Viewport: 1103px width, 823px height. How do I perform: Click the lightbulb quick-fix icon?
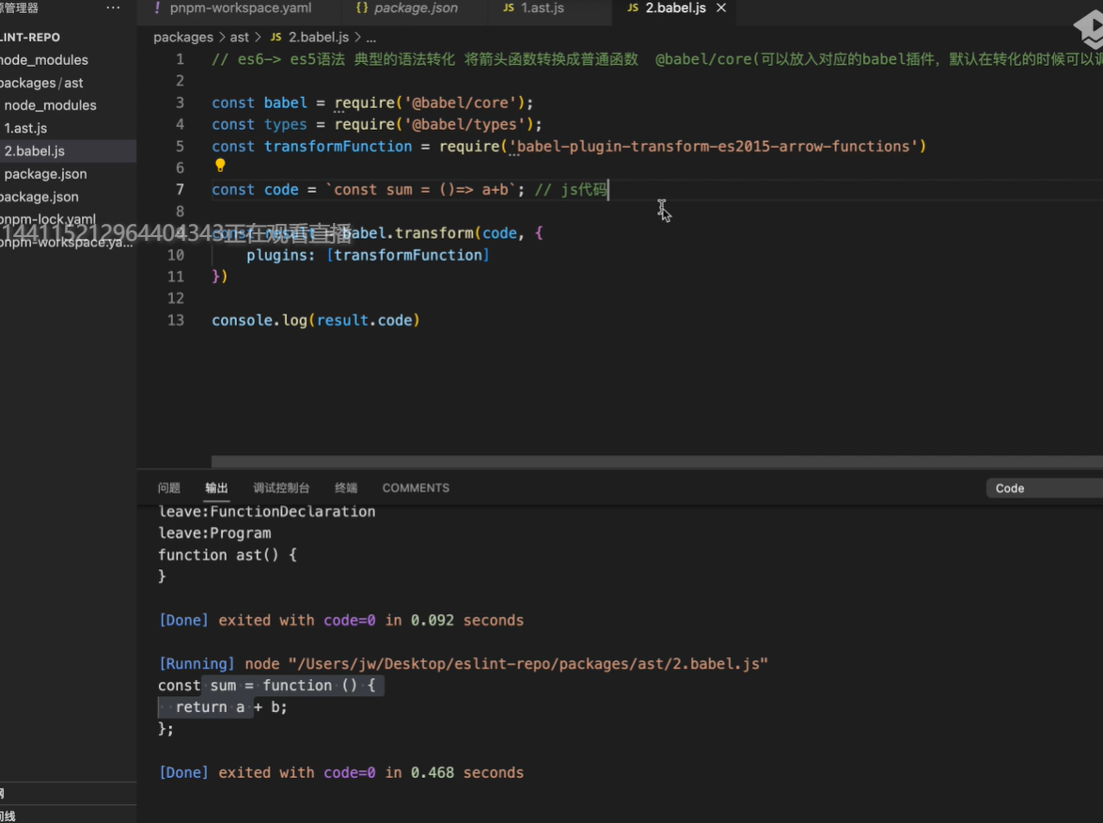pos(220,166)
